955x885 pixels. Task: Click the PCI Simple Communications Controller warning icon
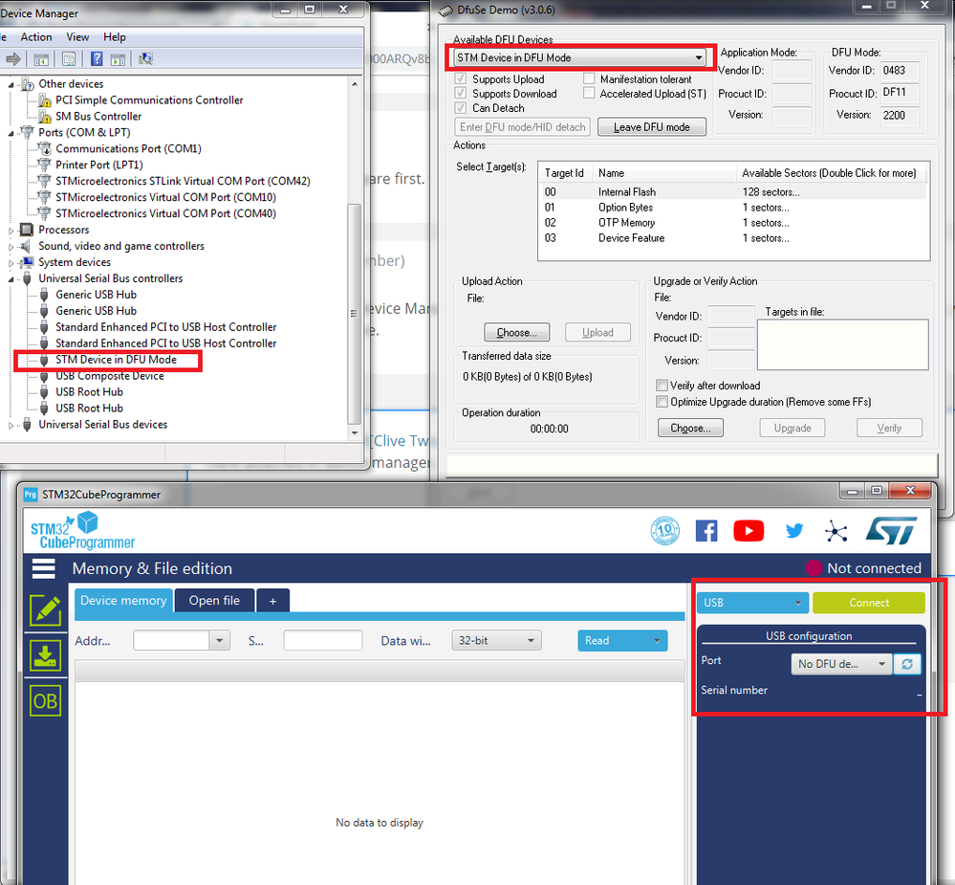[x=45, y=100]
